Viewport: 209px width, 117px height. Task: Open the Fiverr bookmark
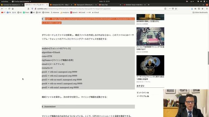[x=26, y=12]
